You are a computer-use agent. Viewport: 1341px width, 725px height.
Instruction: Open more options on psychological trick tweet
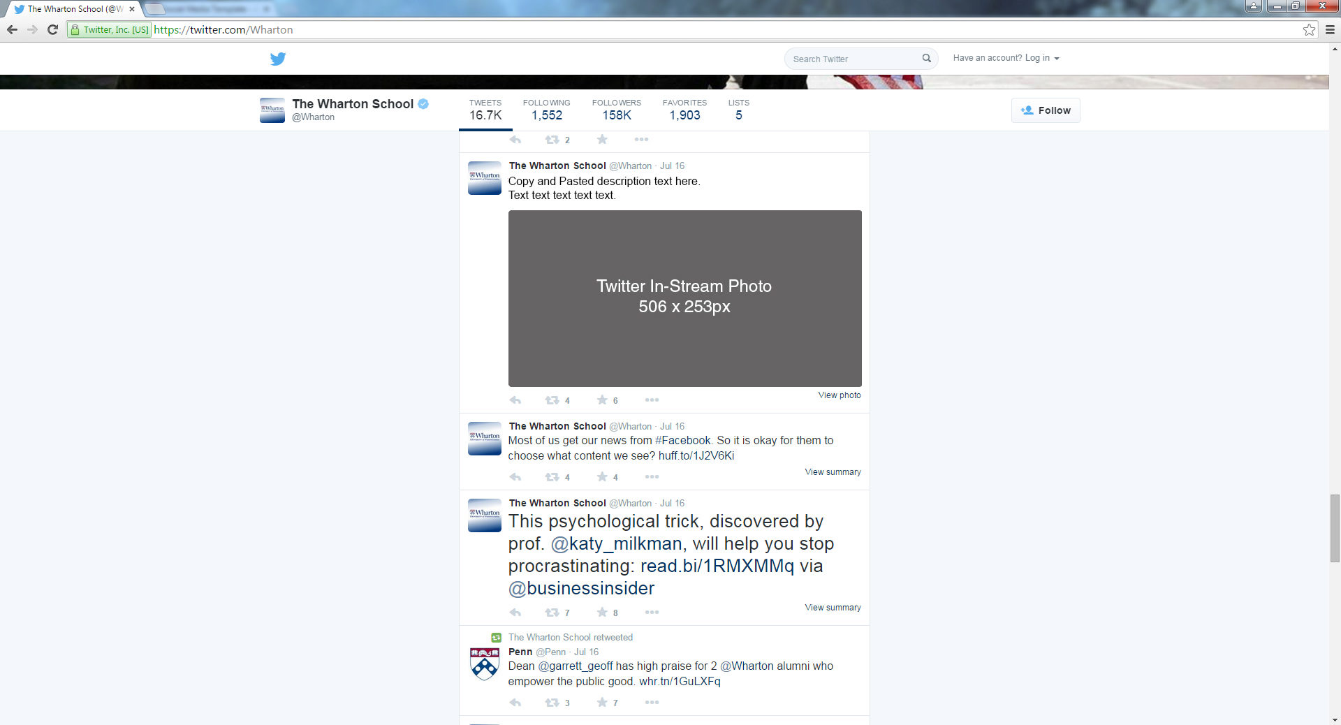(652, 613)
